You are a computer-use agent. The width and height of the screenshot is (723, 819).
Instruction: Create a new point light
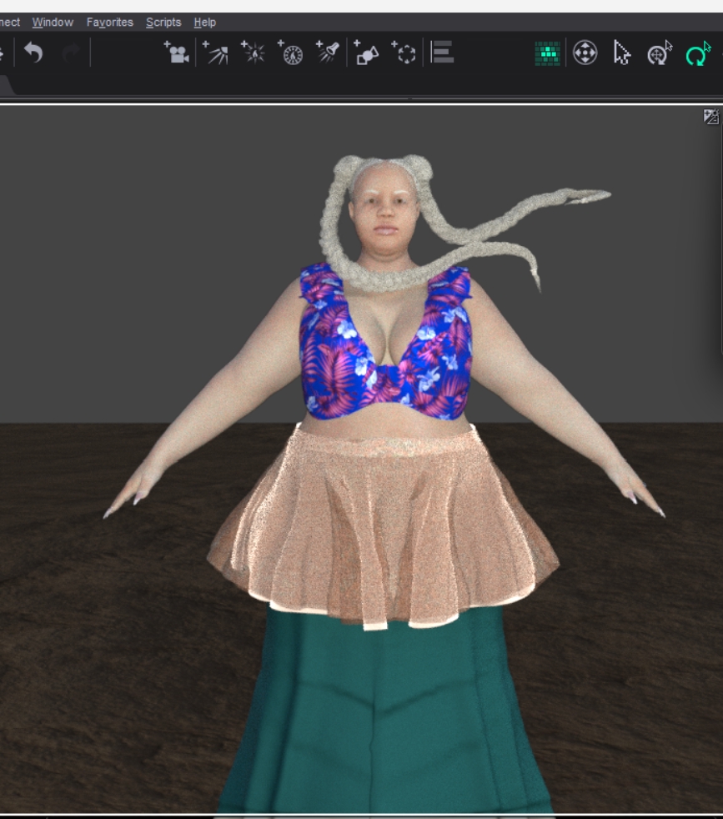click(x=253, y=53)
